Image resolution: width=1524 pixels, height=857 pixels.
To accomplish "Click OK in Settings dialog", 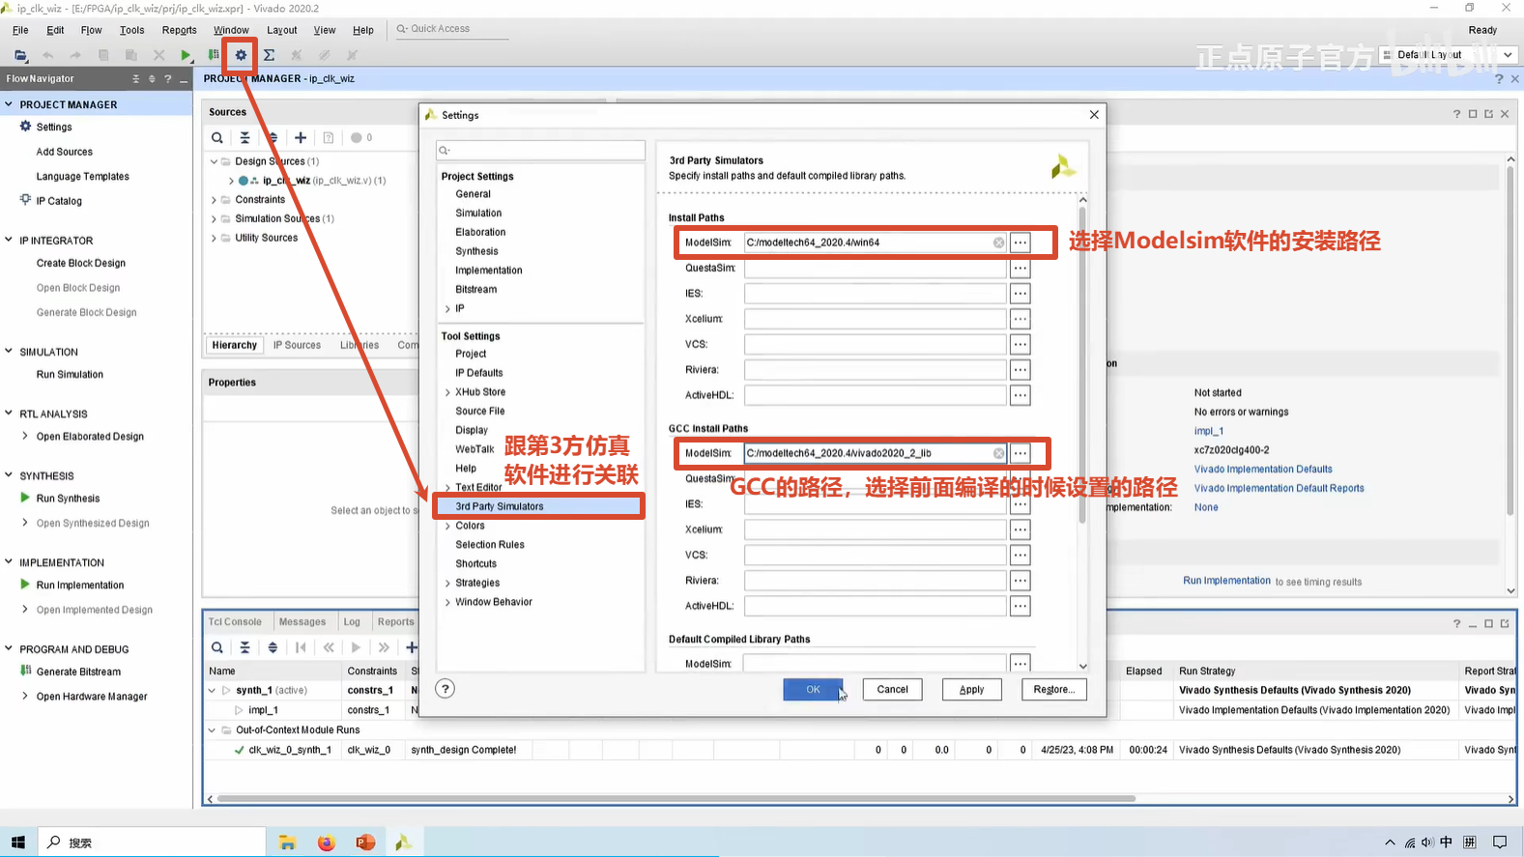I will coord(813,689).
